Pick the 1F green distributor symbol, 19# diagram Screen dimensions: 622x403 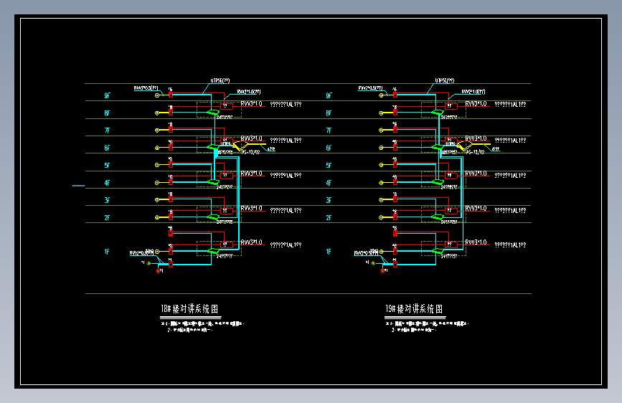(x=438, y=251)
